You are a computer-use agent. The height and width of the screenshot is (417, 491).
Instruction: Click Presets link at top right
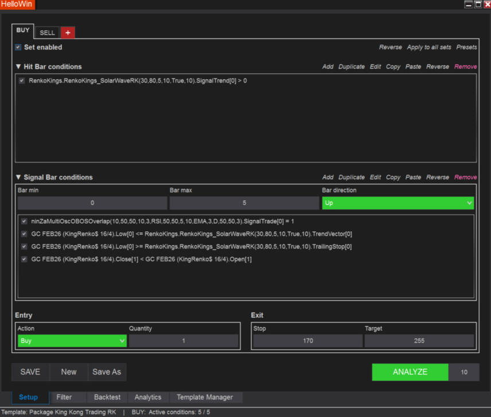pos(466,47)
